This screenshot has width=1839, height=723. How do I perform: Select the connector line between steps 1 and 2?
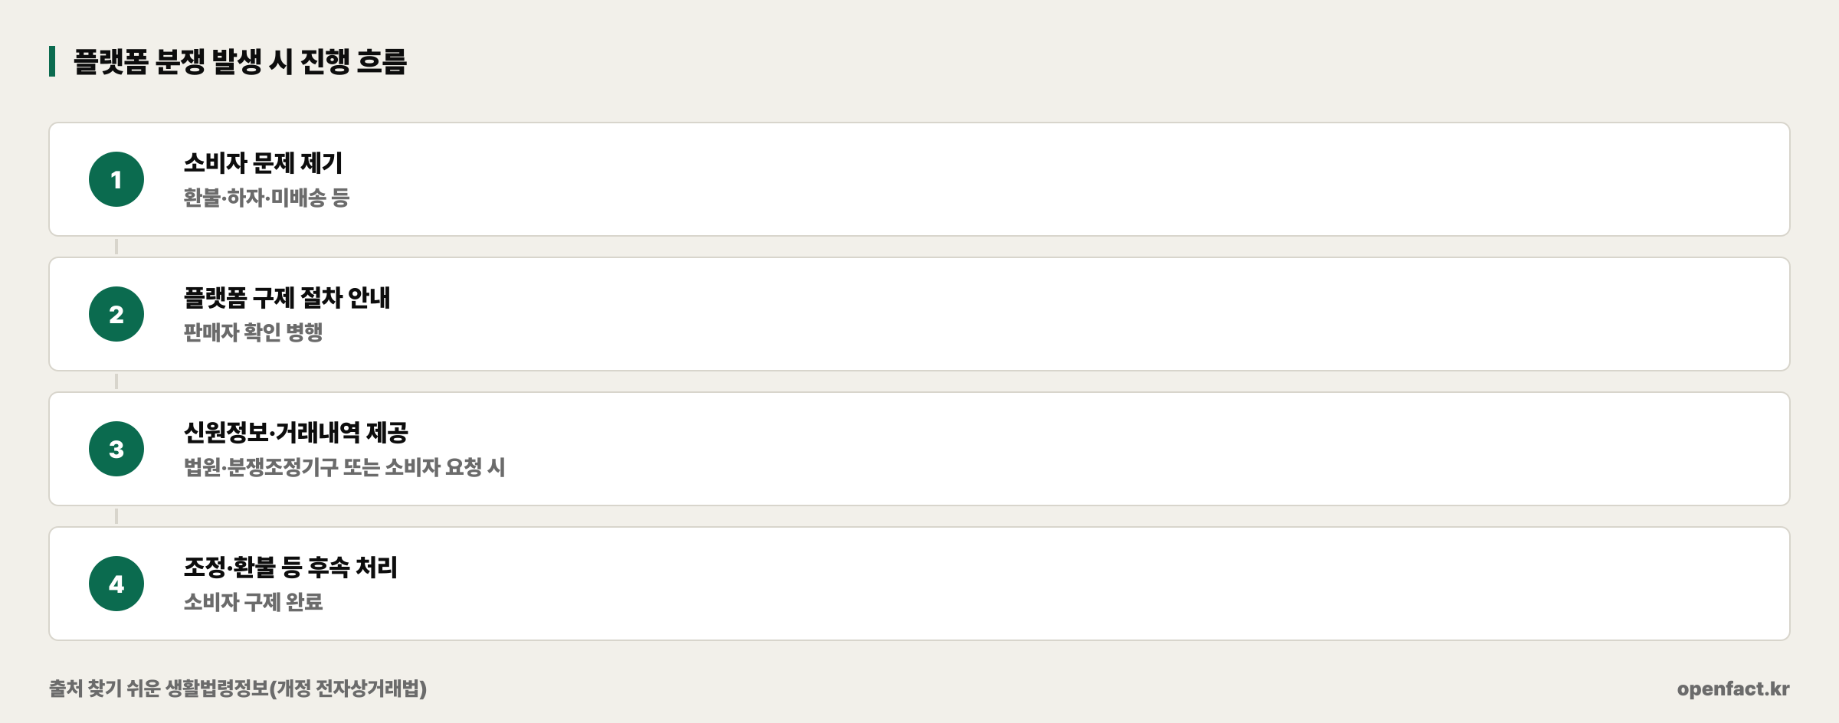click(116, 247)
